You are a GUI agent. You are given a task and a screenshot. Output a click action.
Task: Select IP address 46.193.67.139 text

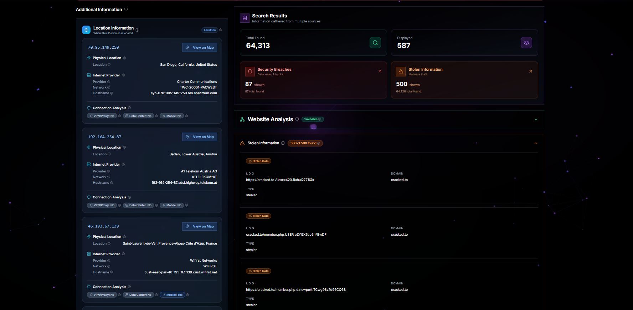tap(103, 226)
